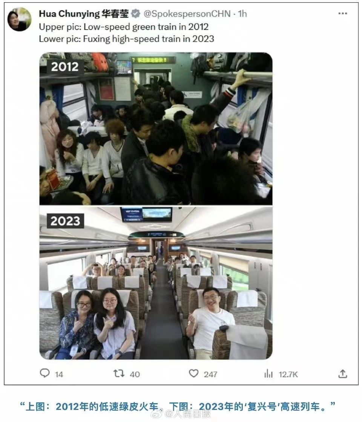The image size is (362, 422).
Task: Click the Hua Chunying display name
Action: coord(84,14)
